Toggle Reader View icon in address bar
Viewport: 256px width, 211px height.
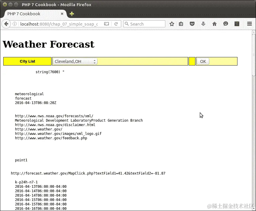pyautogui.click(x=107, y=24)
